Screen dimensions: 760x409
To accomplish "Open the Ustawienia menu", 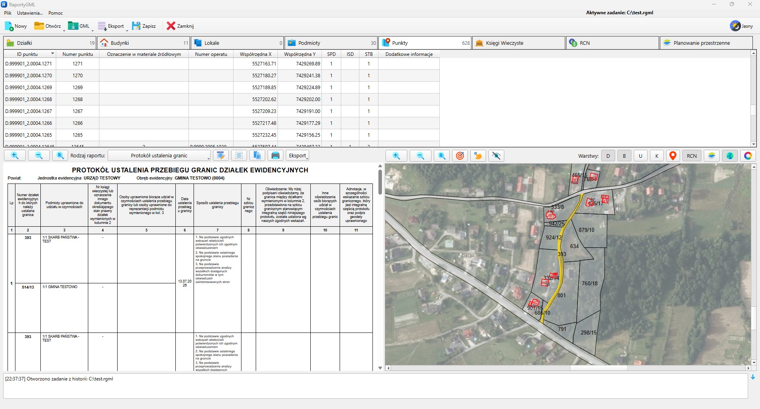I will (x=30, y=13).
